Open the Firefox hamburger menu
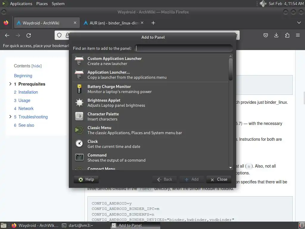The height and width of the screenshot is (229, 305). coord(298,35)
